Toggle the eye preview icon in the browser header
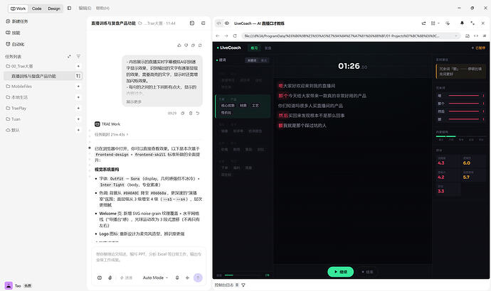 (227, 23)
